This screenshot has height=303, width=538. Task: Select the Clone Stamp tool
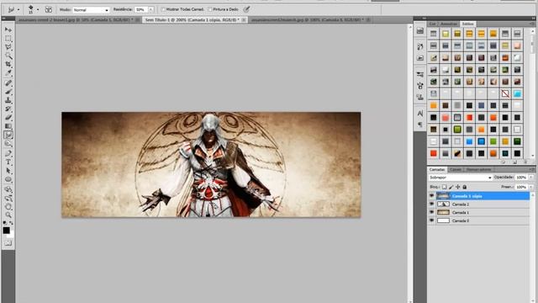(x=8, y=100)
